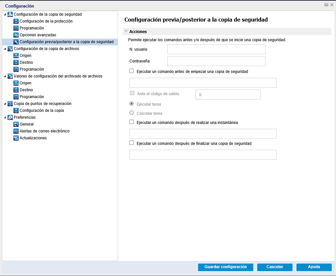Click the 'Opciones avanzadas' gears icon
This screenshot has width=336, height=276.
pos(16,35)
